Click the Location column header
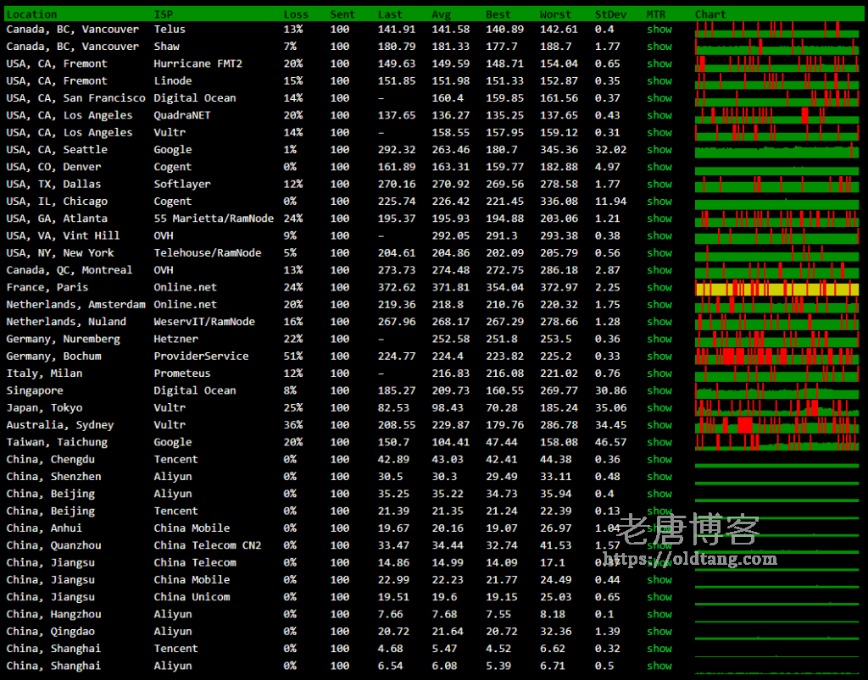This screenshot has height=680, width=868. (x=31, y=14)
